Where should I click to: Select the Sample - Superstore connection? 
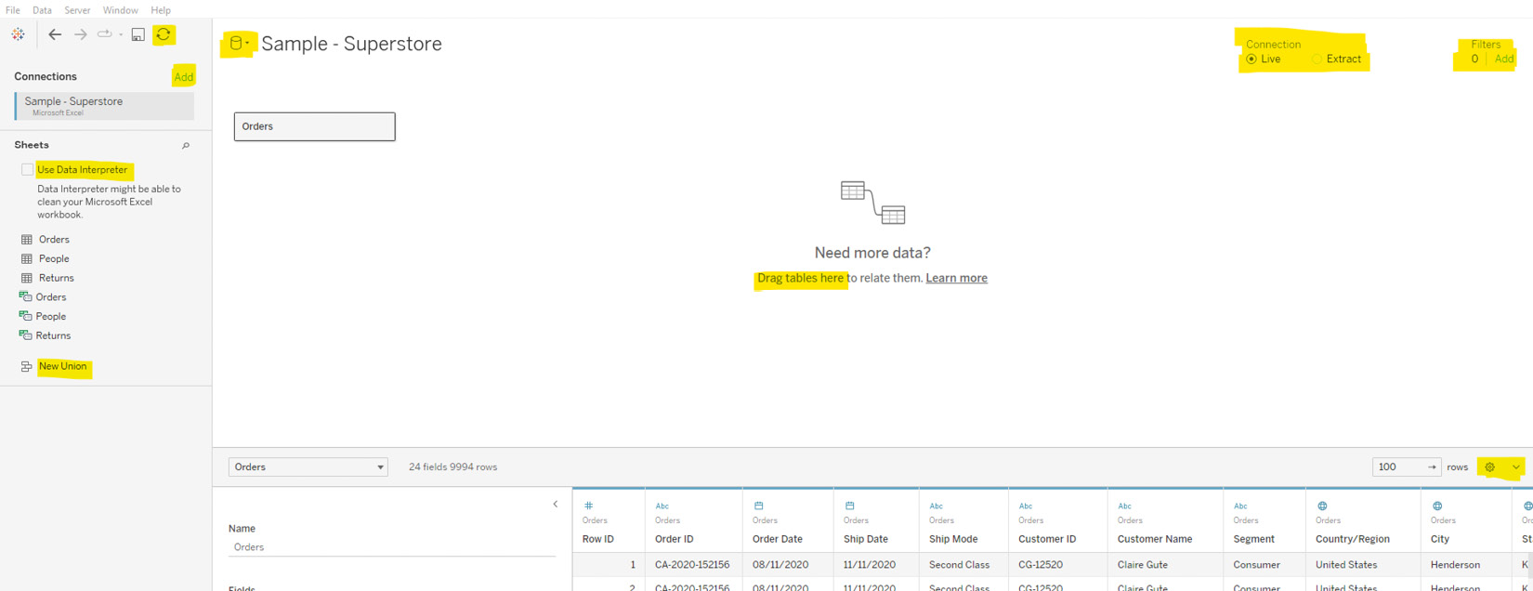[105, 106]
